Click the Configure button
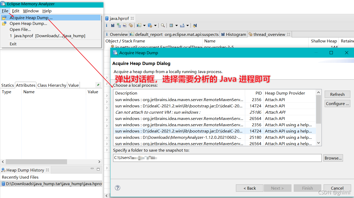This screenshot has width=354, height=198. pyautogui.click(x=337, y=103)
